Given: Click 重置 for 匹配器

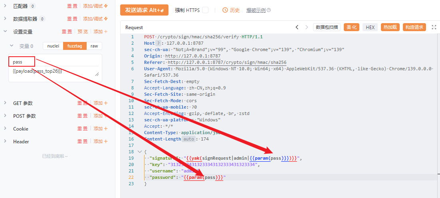Looking at the screenshot, I should click(x=72, y=6).
